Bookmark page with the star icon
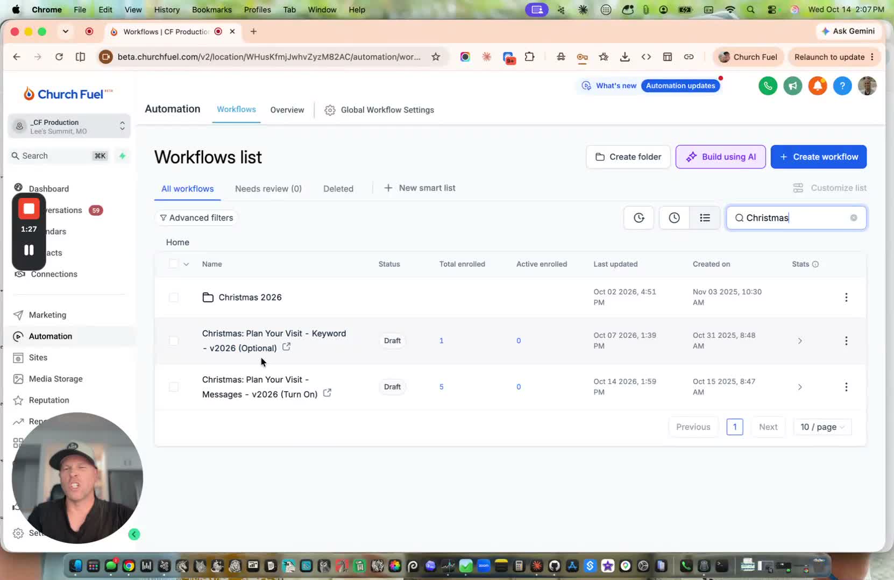894x580 pixels. [436, 57]
